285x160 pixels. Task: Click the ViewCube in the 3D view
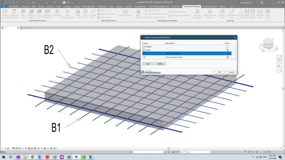coord(269,44)
